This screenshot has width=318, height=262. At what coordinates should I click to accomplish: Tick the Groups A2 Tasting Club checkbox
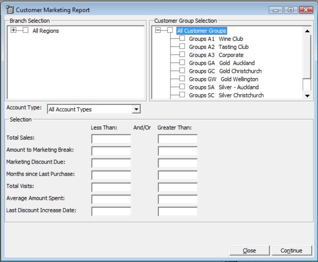pyautogui.click(x=182, y=46)
